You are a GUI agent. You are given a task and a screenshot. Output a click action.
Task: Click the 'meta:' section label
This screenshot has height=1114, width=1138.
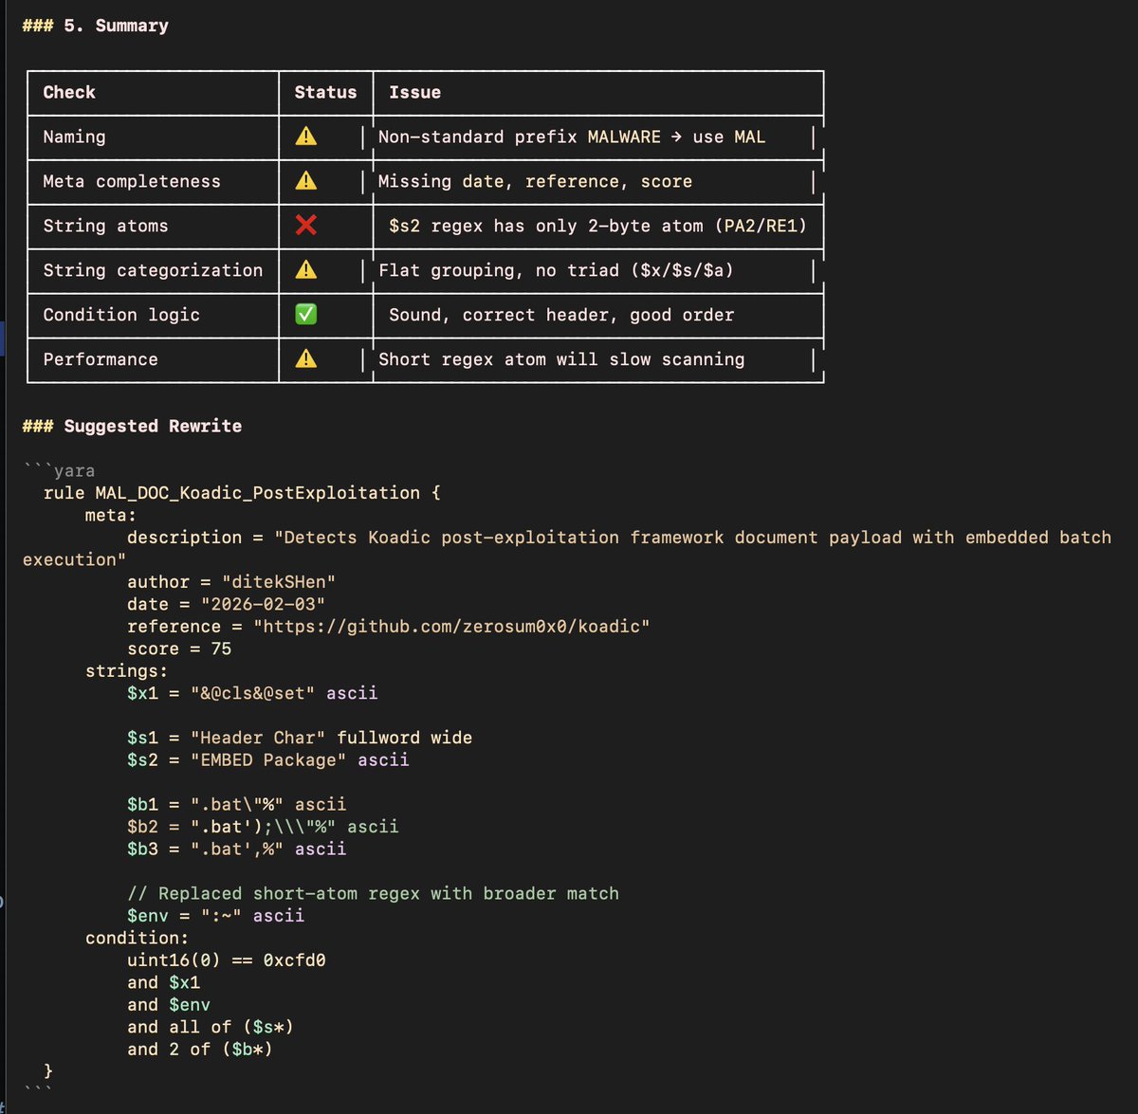click(x=111, y=515)
